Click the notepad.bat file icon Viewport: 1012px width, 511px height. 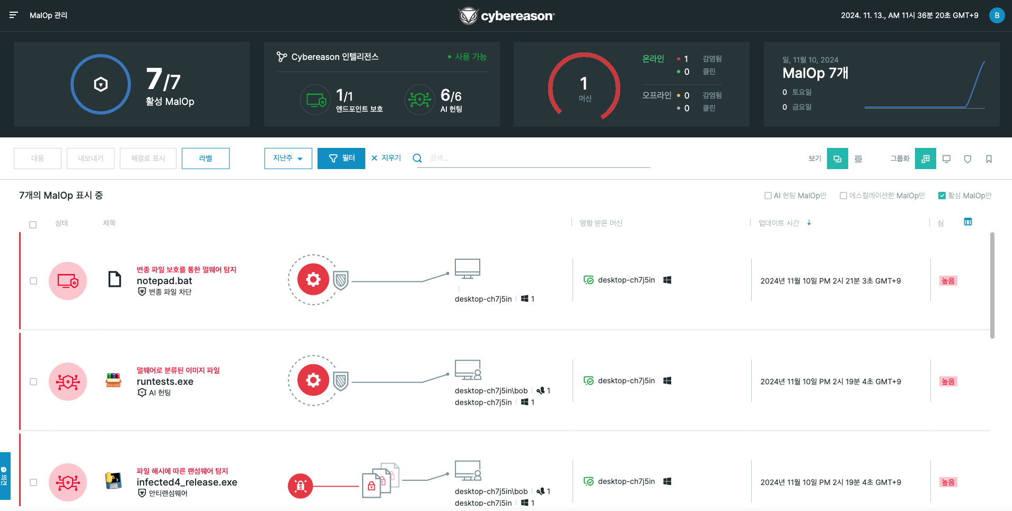(x=115, y=279)
